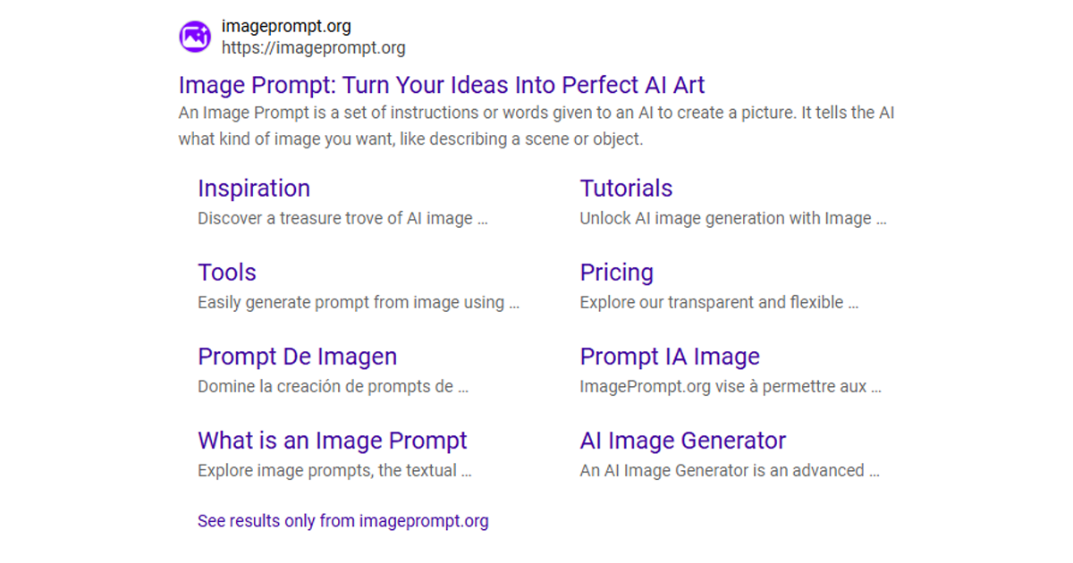The width and height of the screenshot is (1073, 563).
Task: Click the Pricing description snippet
Action: pos(720,302)
